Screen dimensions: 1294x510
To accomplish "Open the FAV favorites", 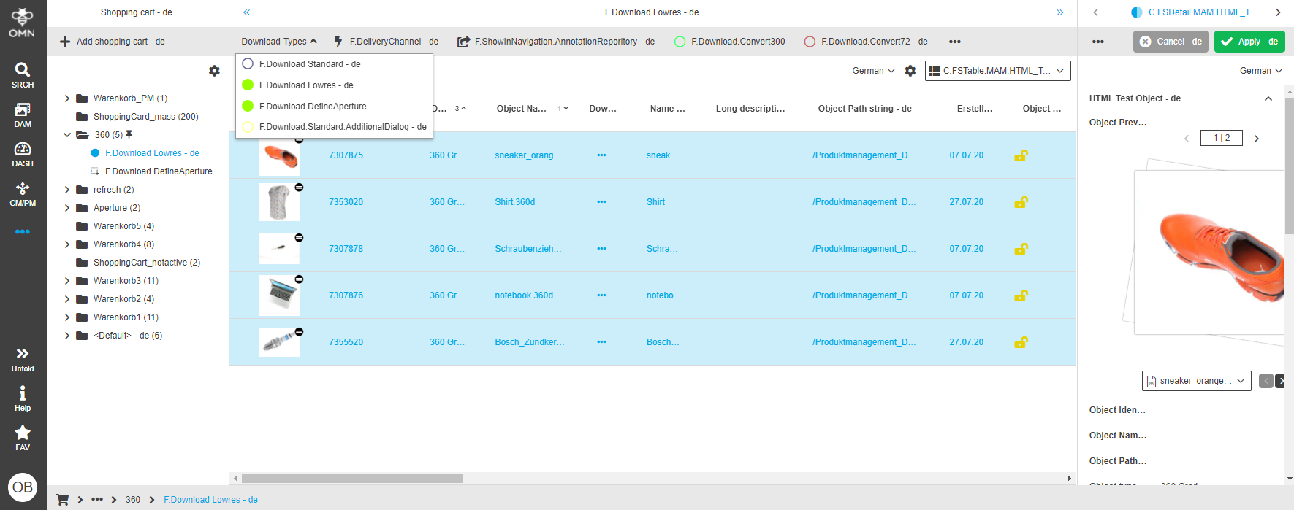I will [23, 438].
